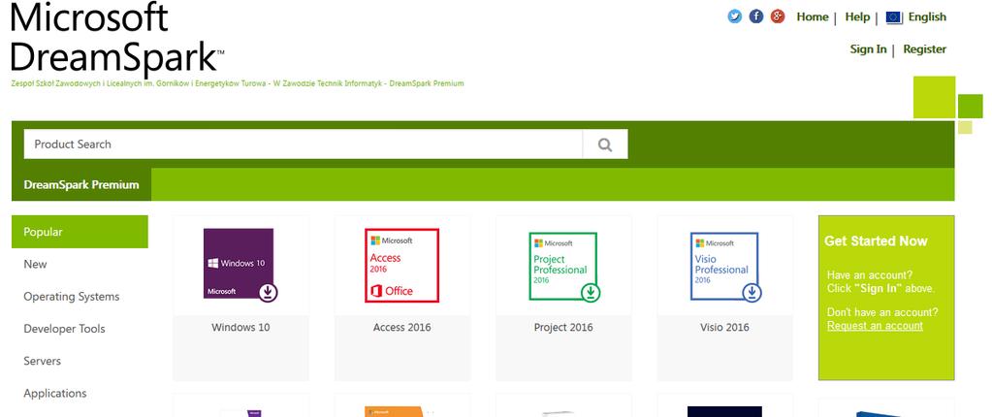Image resolution: width=992 pixels, height=417 pixels.
Task: Open the Applications category
Action: pos(55,394)
